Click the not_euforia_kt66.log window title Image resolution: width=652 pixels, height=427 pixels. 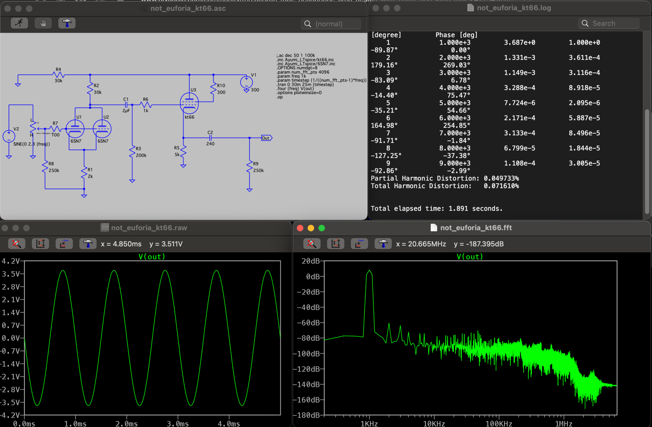514,8
